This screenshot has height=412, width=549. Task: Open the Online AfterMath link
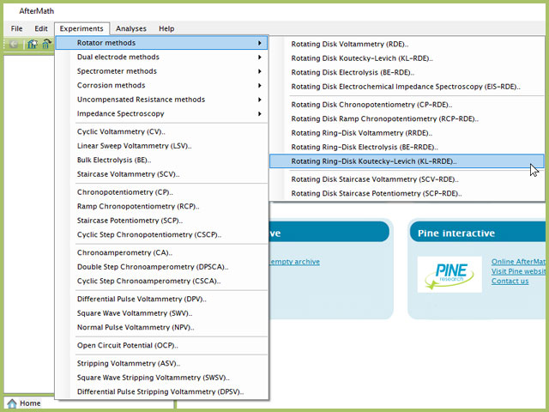(x=518, y=262)
